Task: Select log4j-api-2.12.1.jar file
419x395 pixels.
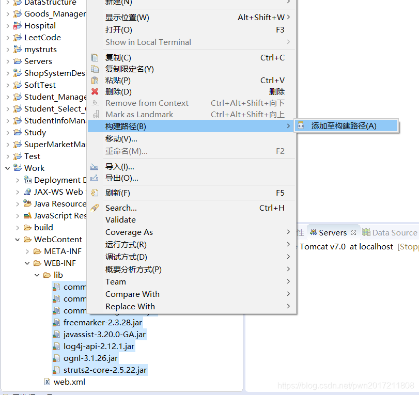Action: [x=99, y=346]
